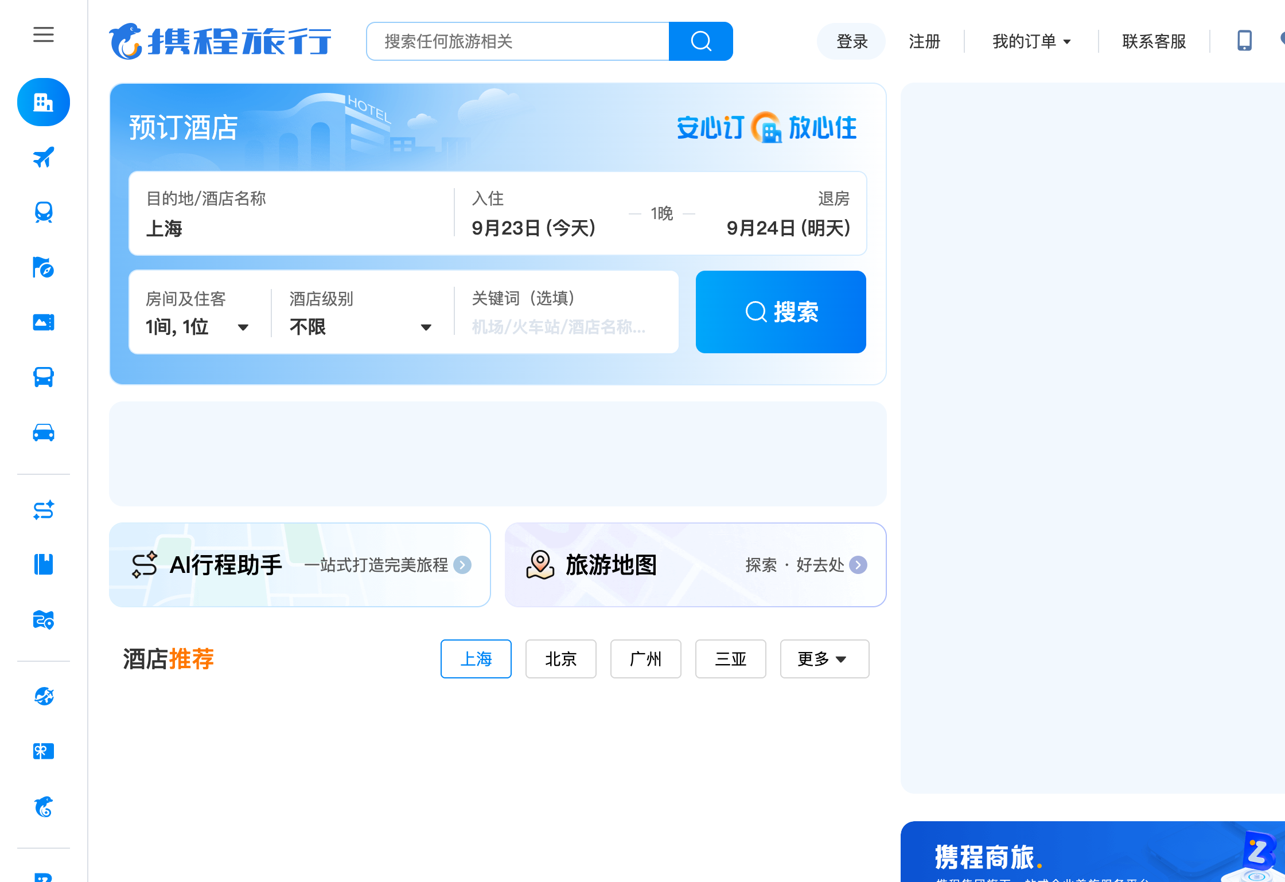
Task: Open train tickets via the train sidebar icon
Action: (x=44, y=212)
